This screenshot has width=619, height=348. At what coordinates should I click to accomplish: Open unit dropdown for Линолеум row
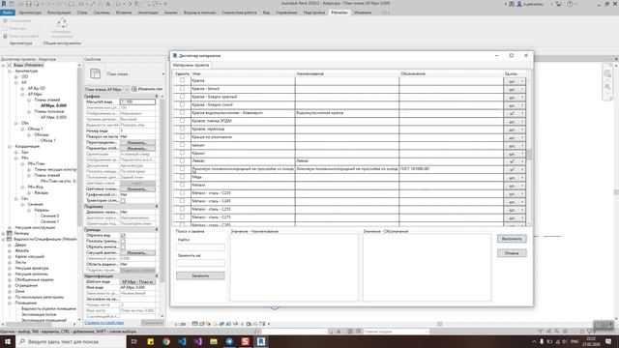point(515,170)
